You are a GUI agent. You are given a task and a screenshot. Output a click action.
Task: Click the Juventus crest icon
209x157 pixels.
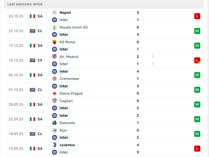[55, 145]
